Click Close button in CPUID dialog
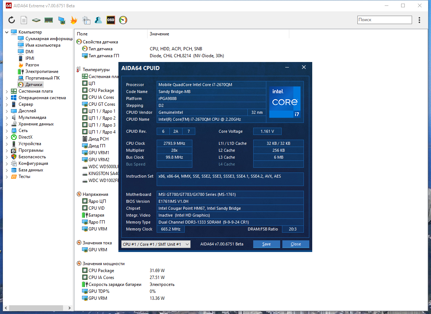 296,244
